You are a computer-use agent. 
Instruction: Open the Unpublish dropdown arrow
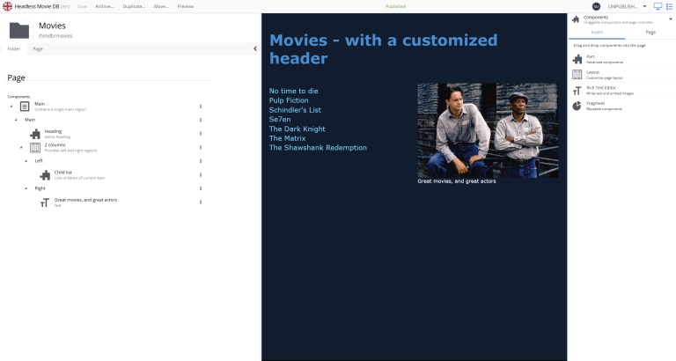tap(644, 6)
